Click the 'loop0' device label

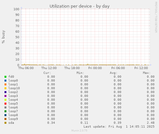click(x=13, y=81)
